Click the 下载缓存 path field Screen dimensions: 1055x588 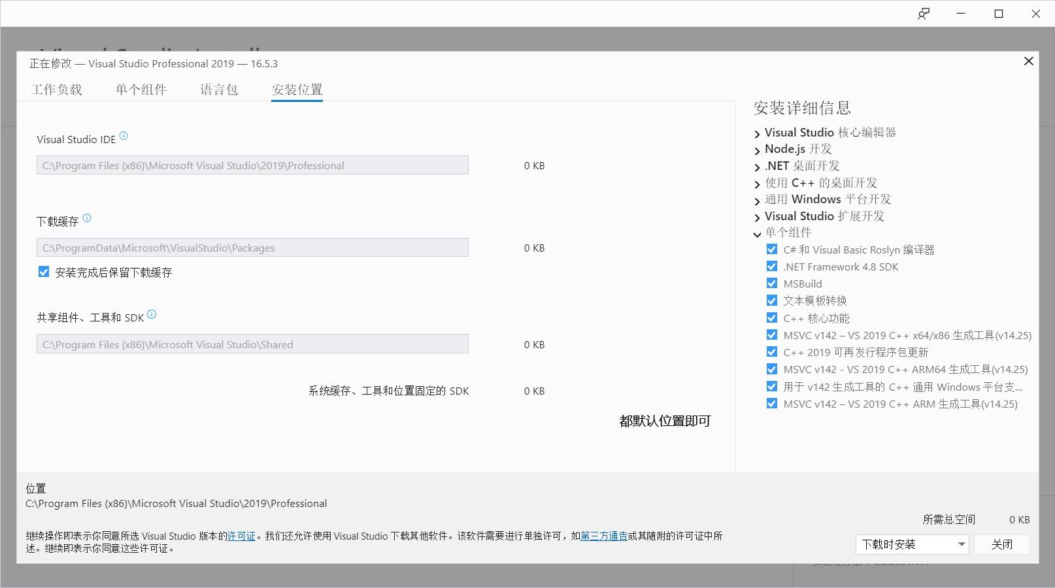click(x=252, y=248)
